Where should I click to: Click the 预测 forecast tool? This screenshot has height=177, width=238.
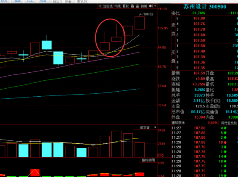point(144,6)
